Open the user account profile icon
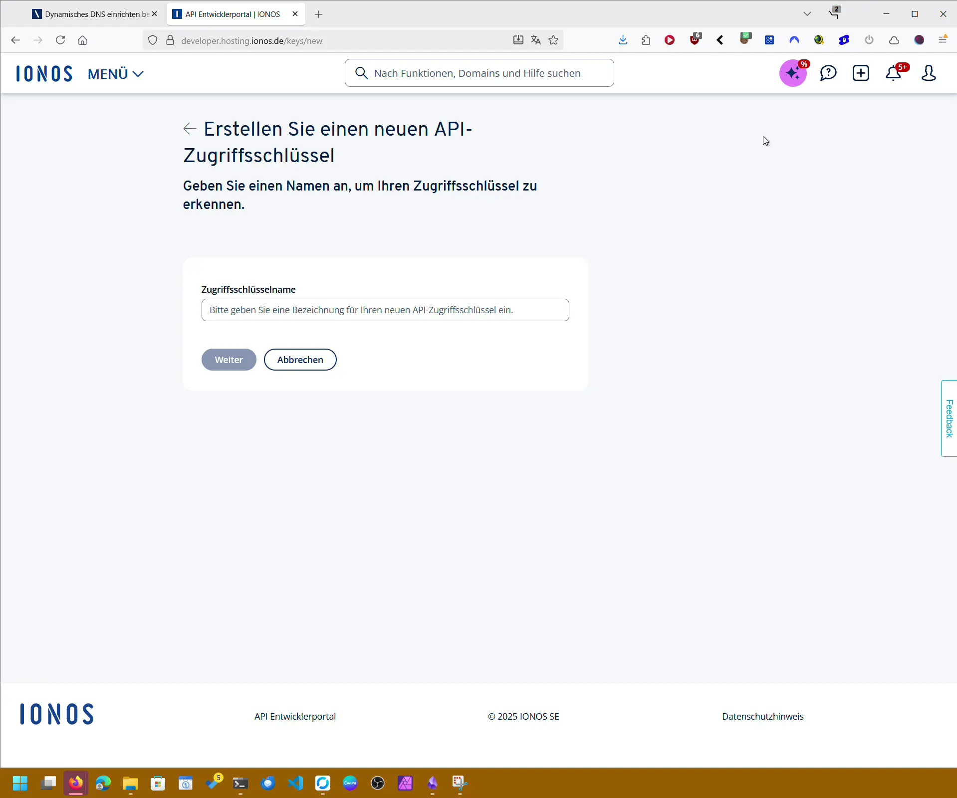 click(929, 73)
